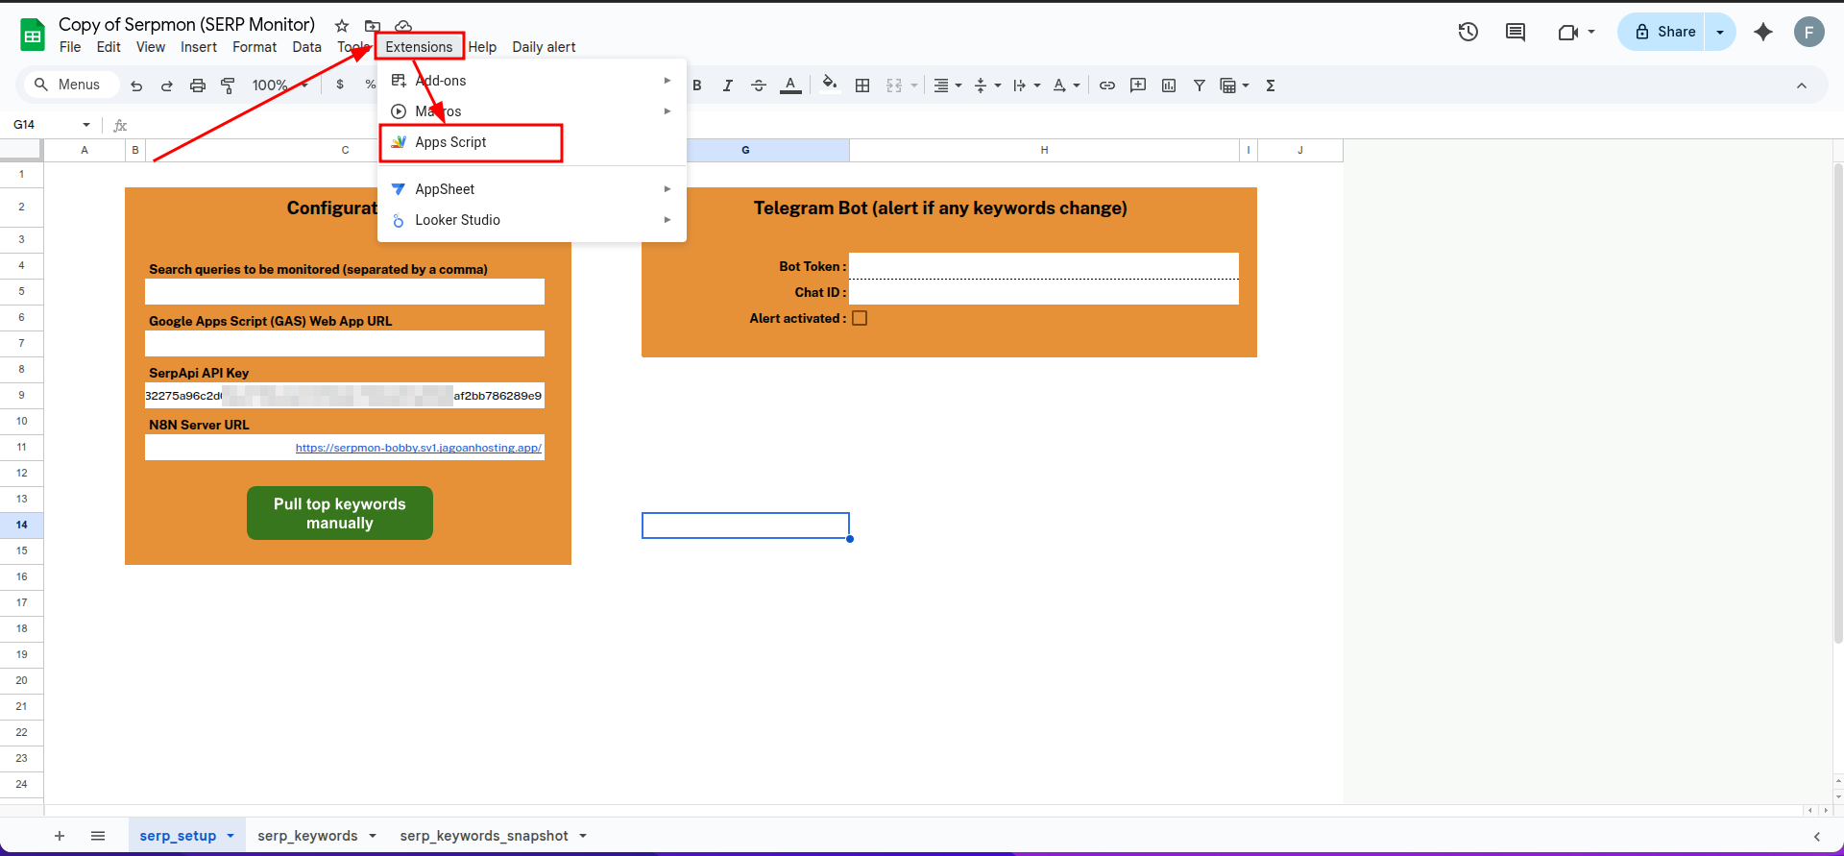Select Apps Script from Extensions menu
This screenshot has height=856, width=1844.
[450, 142]
